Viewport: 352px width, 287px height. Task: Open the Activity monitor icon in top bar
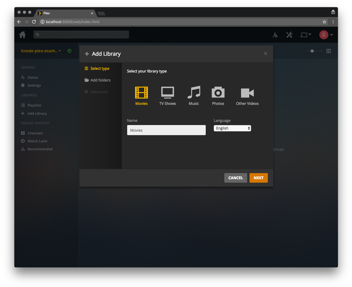[275, 35]
